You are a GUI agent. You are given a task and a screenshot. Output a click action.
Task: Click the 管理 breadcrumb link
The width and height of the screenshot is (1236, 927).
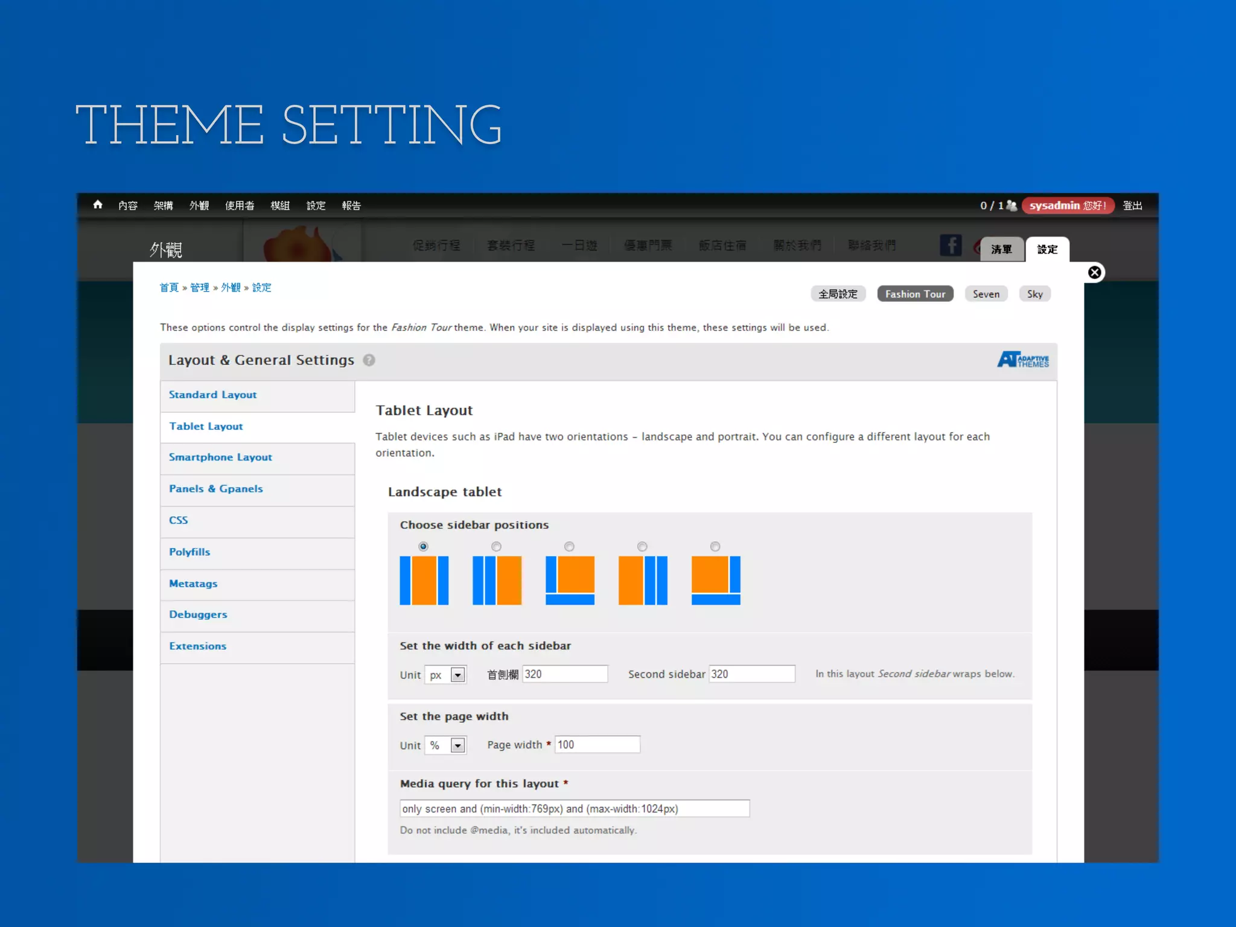pyautogui.click(x=200, y=288)
